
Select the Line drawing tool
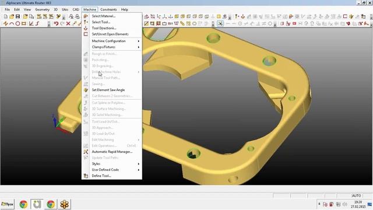(6, 23)
